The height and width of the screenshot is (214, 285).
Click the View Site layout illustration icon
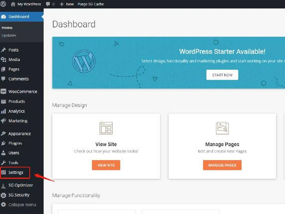(106, 128)
